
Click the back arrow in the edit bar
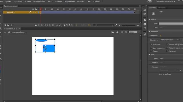(5, 32)
